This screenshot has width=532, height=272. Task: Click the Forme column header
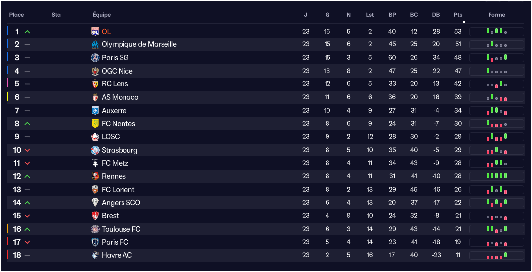click(496, 15)
